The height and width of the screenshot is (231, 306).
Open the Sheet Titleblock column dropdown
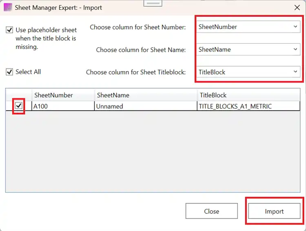pos(249,72)
